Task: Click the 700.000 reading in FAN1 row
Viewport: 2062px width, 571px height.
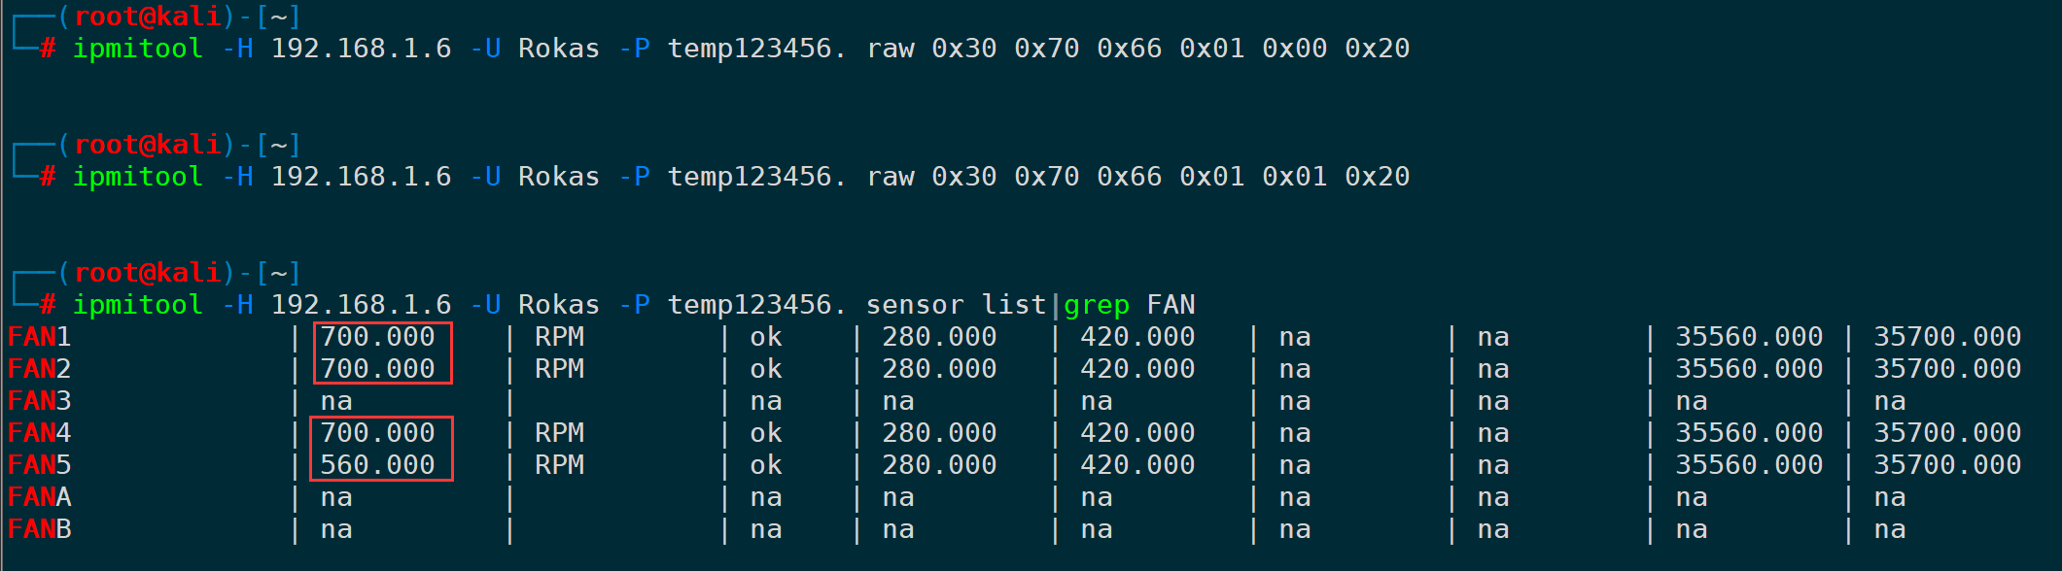Action: coord(377,337)
